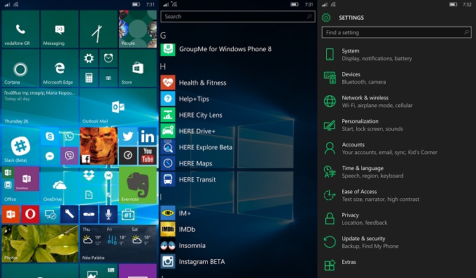The image size is (476, 278).
Task: Open the Microsoft Edge tile
Action: click(x=59, y=68)
